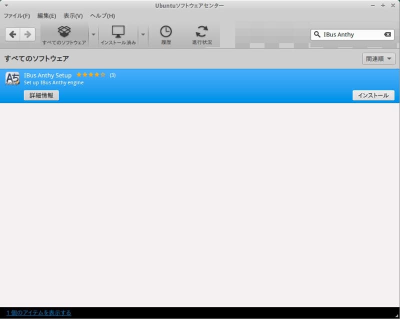
Task: Show インストール済み (Installed) software
Action: (x=118, y=35)
